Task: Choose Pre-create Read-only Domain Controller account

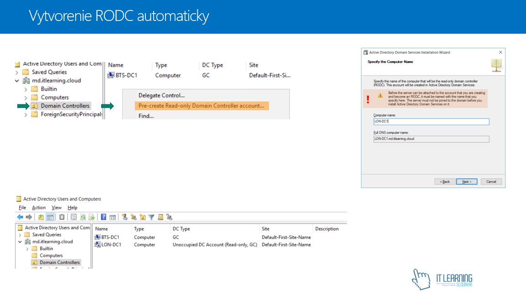Action: (201, 106)
